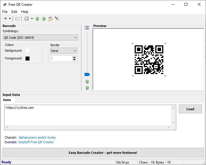206x165 pixels.
Task: Click toolbar rotate counterclockwise green icon
Action: tap(37, 19)
